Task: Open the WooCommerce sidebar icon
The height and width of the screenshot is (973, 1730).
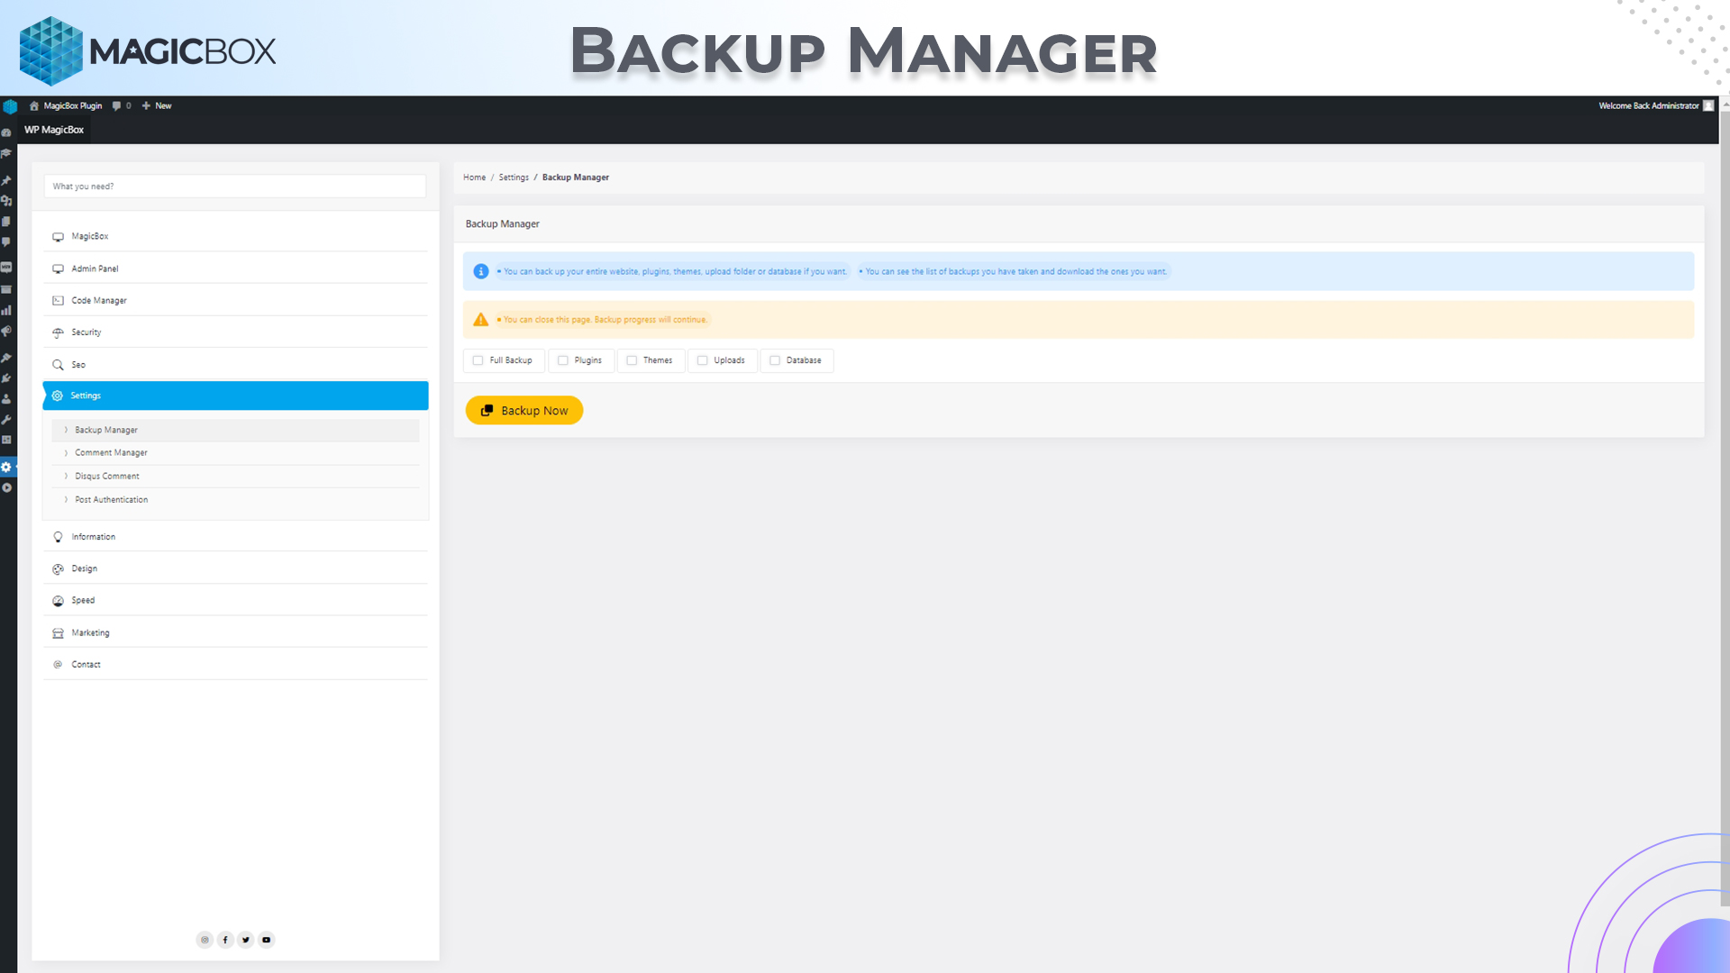Action: (x=6, y=268)
